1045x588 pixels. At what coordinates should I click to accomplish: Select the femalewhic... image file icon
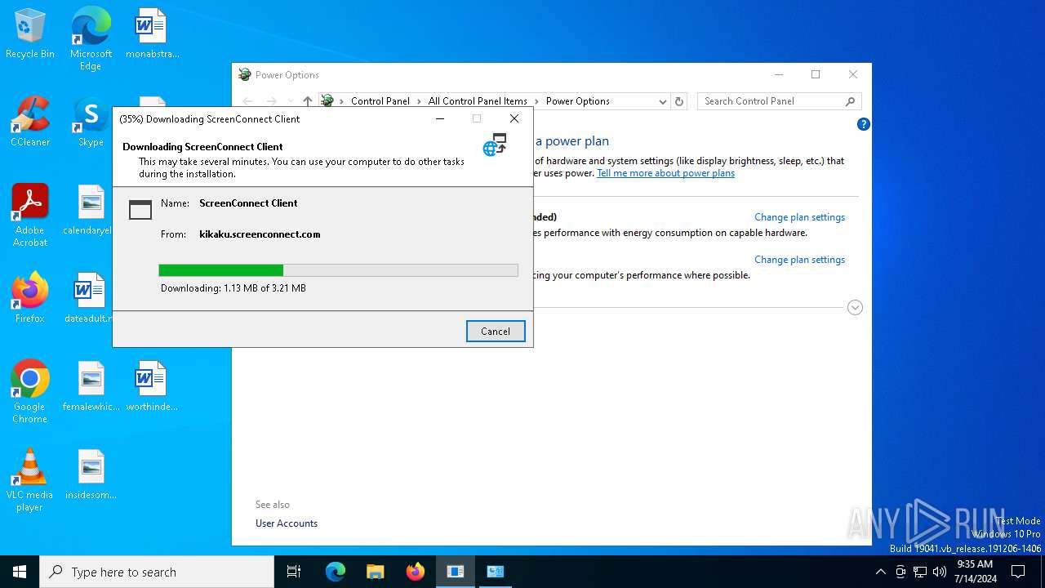[91, 386]
